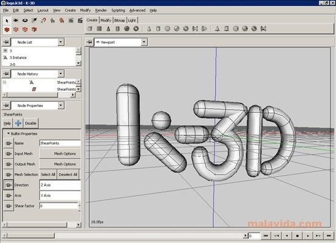The width and height of the screenshot is (336, 243).
Task: Open the File menu
Action: [x=5, y=10]
